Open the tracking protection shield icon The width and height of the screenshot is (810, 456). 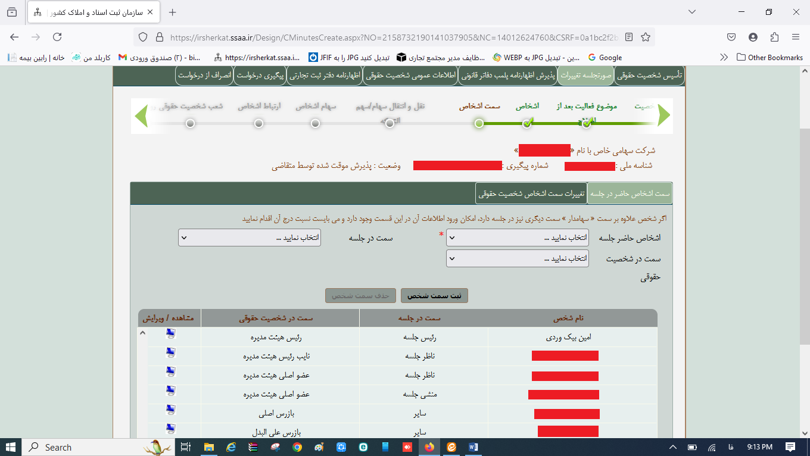click(x=142, y=37)
